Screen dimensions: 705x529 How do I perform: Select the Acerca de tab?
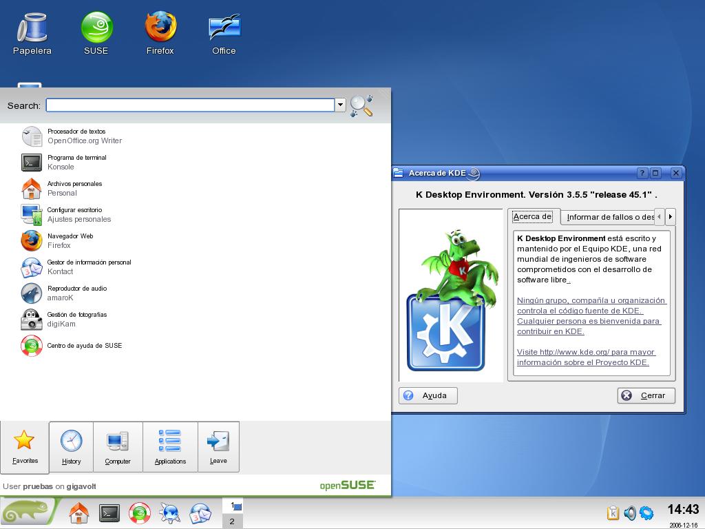pyautogui.click(x=533, y=216)
